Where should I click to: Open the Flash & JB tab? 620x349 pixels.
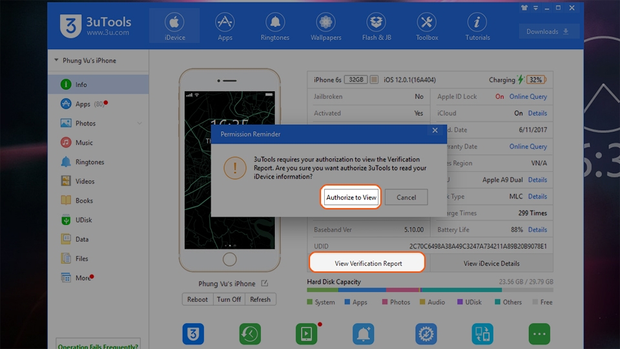[x=377, y=26]
